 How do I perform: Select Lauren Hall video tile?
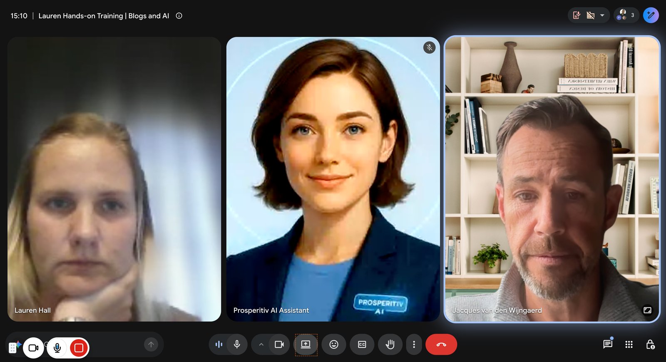coord(114,179)
